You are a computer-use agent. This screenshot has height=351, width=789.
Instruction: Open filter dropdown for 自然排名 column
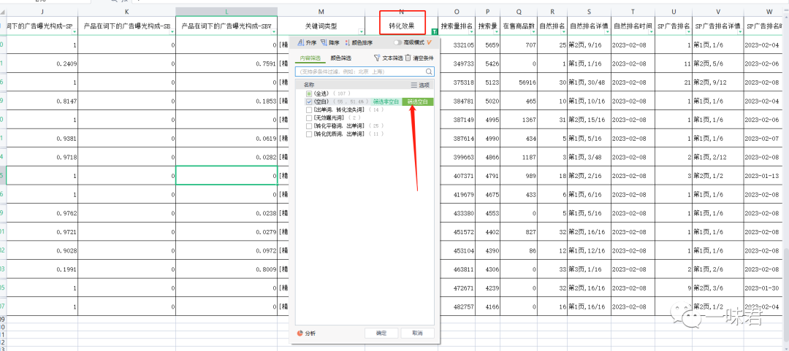tap(564, 31)
